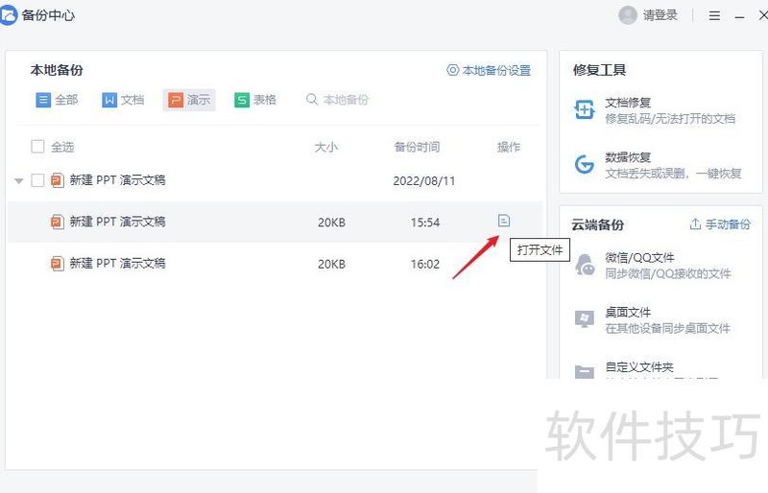Screen dimensions: 768x493
Task: Click the magnifier search icon
Action: pyautogui.click(x=311, y=100)
